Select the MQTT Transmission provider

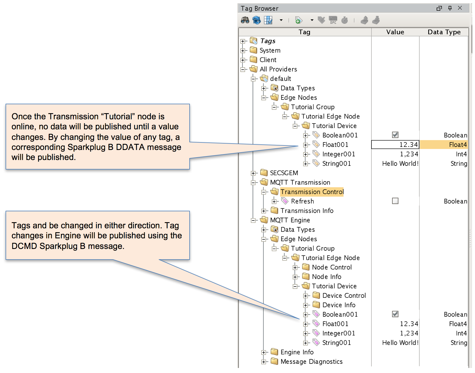[x=300, y=182]
